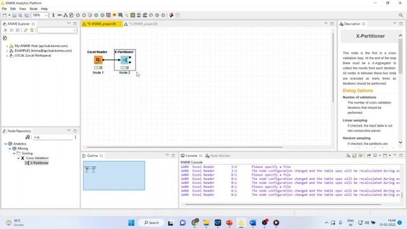The image size is (407, 229).
Task: Click the Node Repository search field
Action: pyautogui.click(x=52, y=137)
